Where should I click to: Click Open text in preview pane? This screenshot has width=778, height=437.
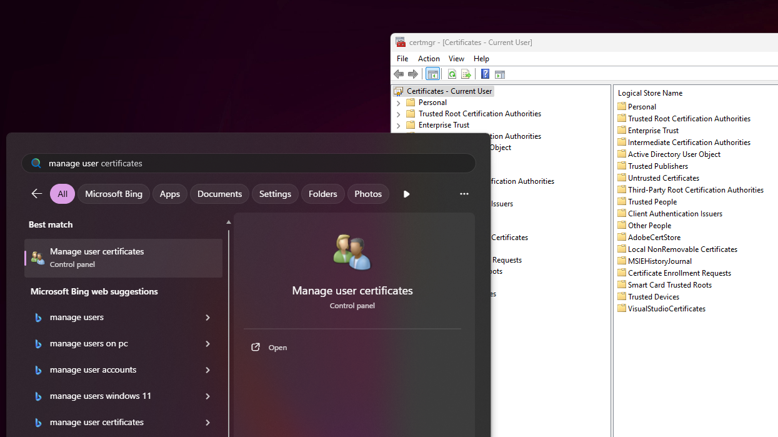pyautogui.click(x=277, y=348)
